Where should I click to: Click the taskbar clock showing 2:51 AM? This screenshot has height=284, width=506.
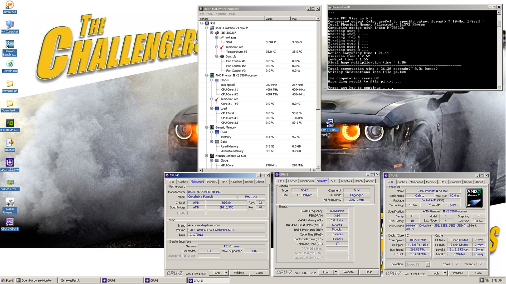pos(497,280)
